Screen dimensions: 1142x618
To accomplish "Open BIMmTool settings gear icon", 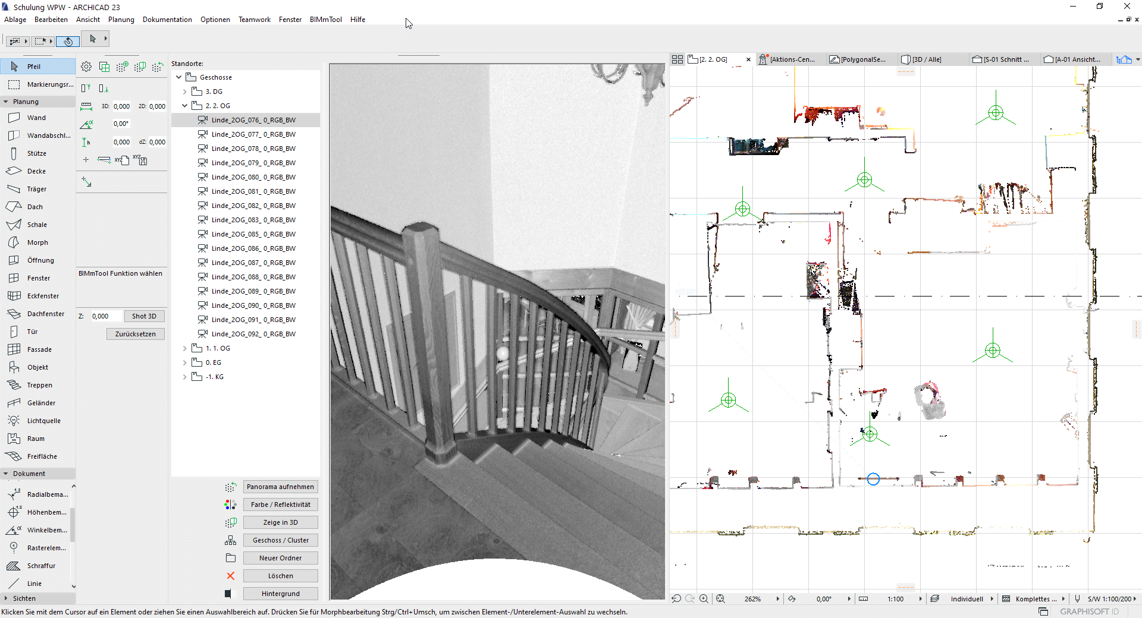I will coord(86,67).
